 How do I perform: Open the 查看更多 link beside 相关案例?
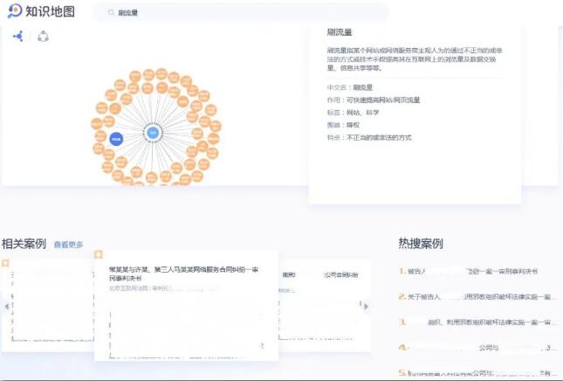point(68,245)
